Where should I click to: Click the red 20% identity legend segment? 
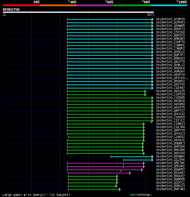coord(21,5)
